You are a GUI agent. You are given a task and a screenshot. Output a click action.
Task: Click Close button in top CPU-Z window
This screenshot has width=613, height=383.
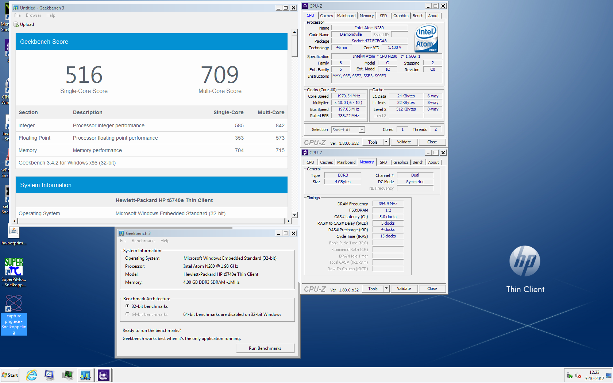point(432,142)
